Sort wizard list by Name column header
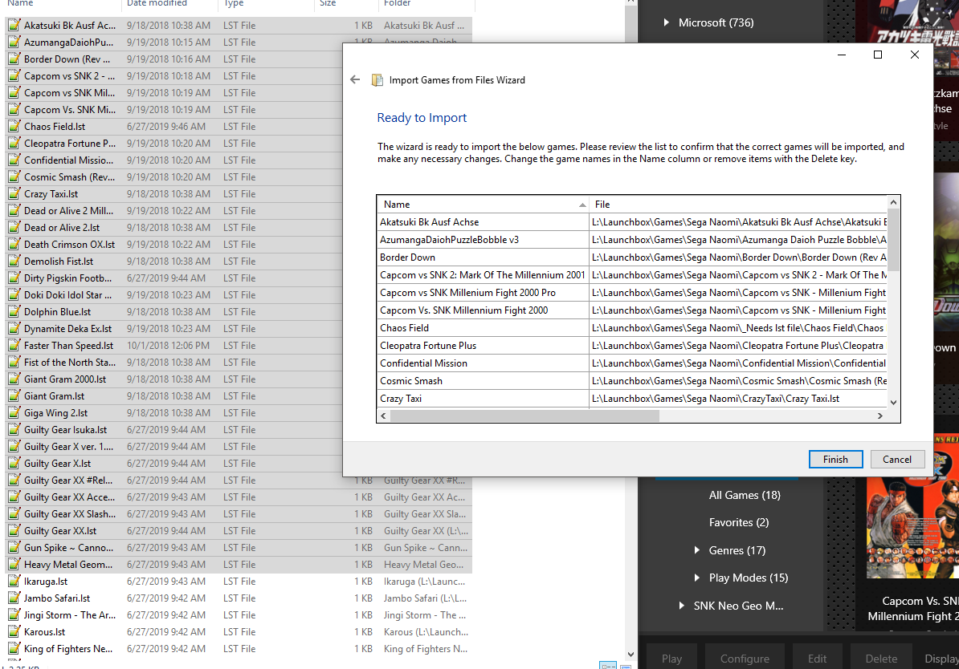959x669 pixels. click(x=482, y=205)
